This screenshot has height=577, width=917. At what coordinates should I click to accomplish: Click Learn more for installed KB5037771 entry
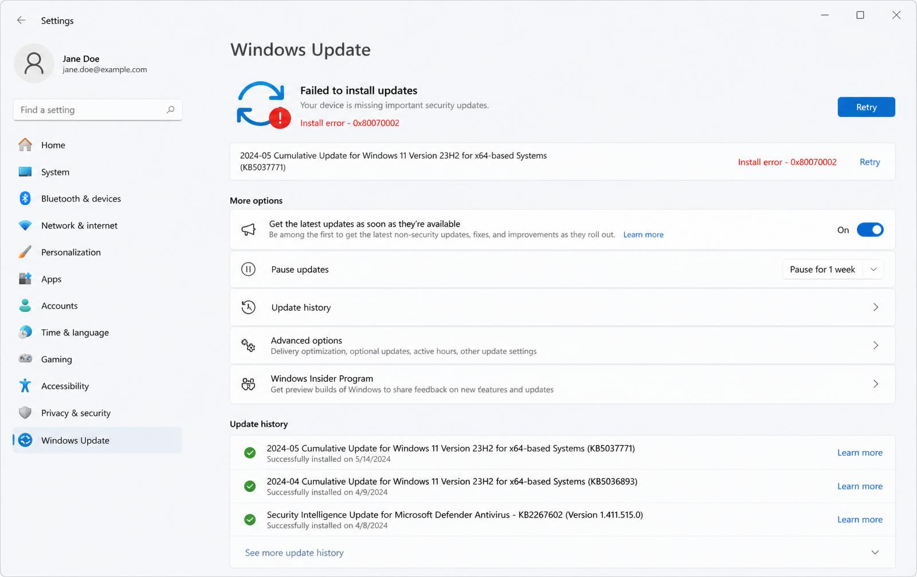(x=860, y=452)
